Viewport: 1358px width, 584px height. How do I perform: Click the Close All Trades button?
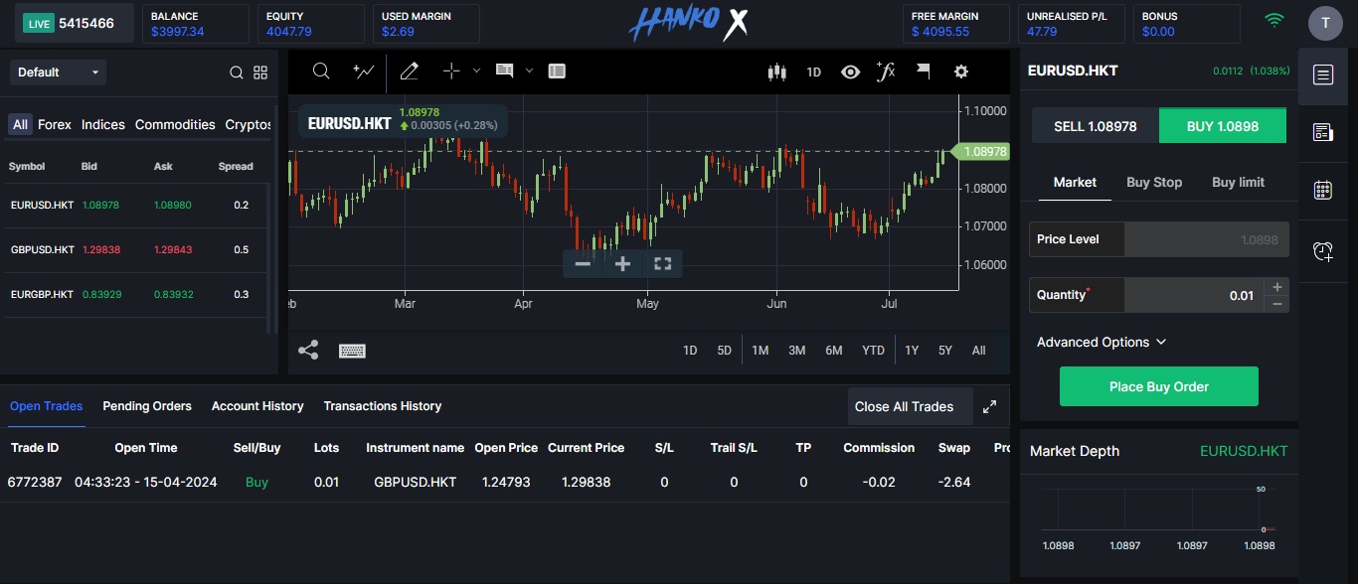pyautogui.click(x=904, y=406)
